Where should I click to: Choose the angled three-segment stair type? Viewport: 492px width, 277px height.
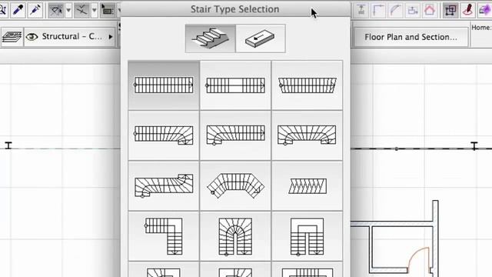[x=235, y=185]
